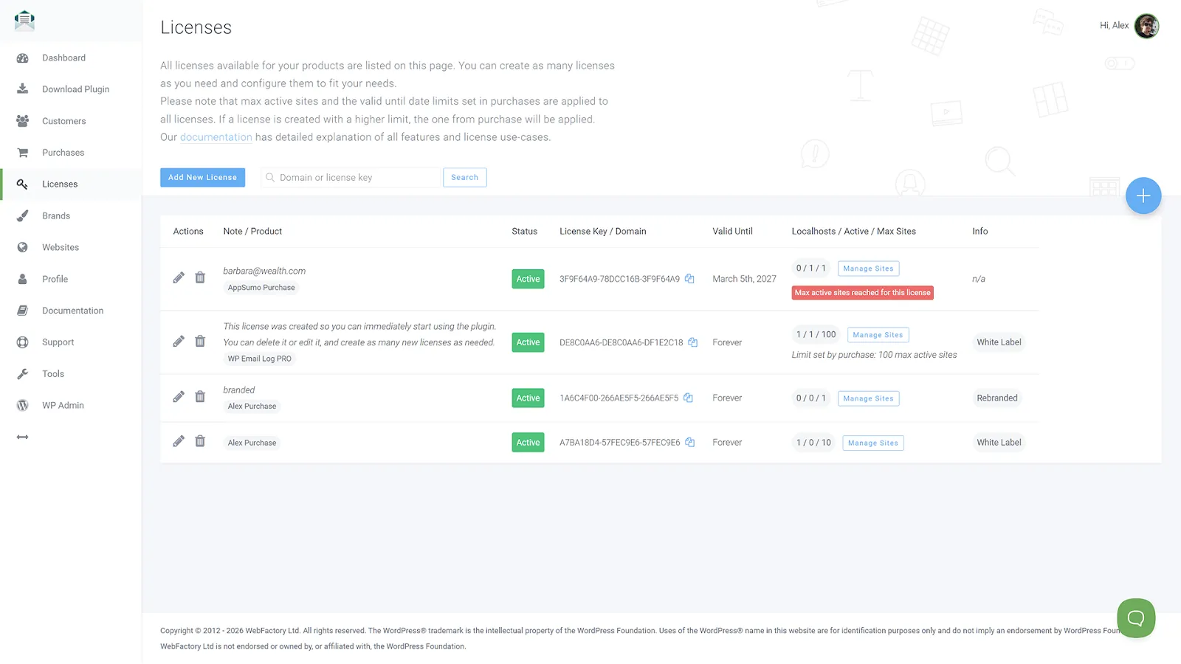The width and height of the screenshot is (1181, 664).
Task: Edit the WP Email Log PRO license
Action: click(179, 342)
